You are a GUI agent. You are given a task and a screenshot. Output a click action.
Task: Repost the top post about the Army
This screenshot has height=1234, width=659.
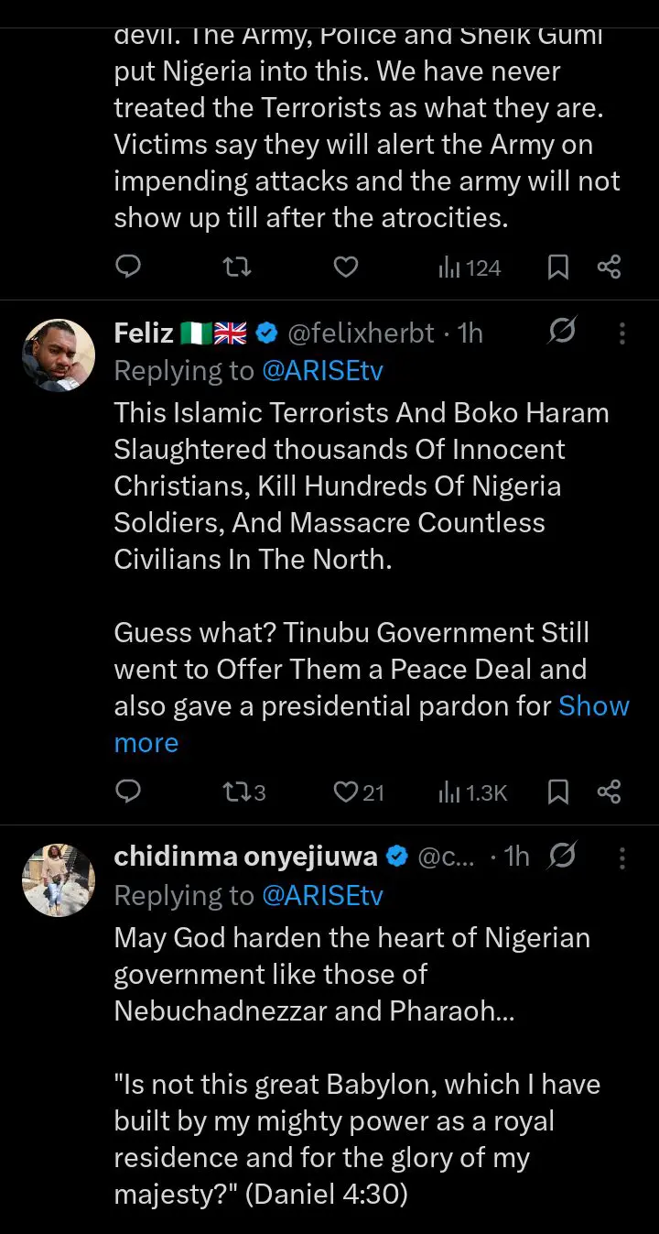pyautogui.click(x=237, y=267)
